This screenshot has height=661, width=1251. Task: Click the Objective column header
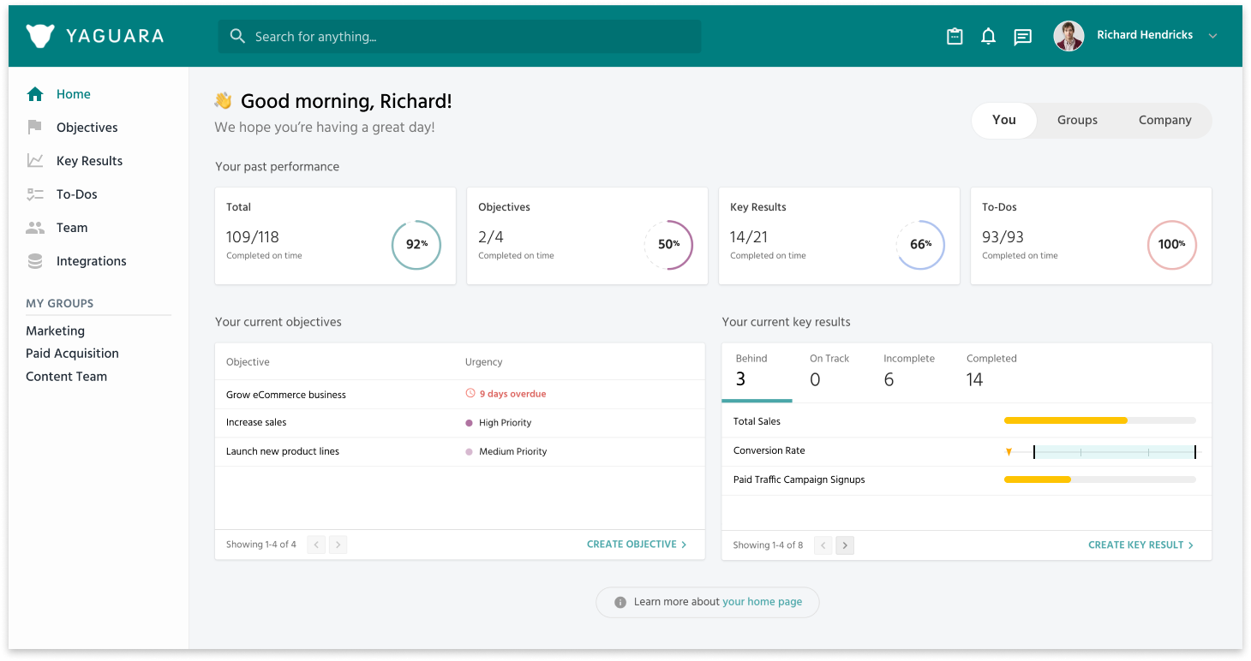[248, 362]
